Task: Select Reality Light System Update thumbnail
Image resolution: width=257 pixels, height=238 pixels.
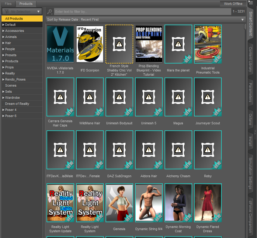Action: pyautogui.click(x=60, y=203)
